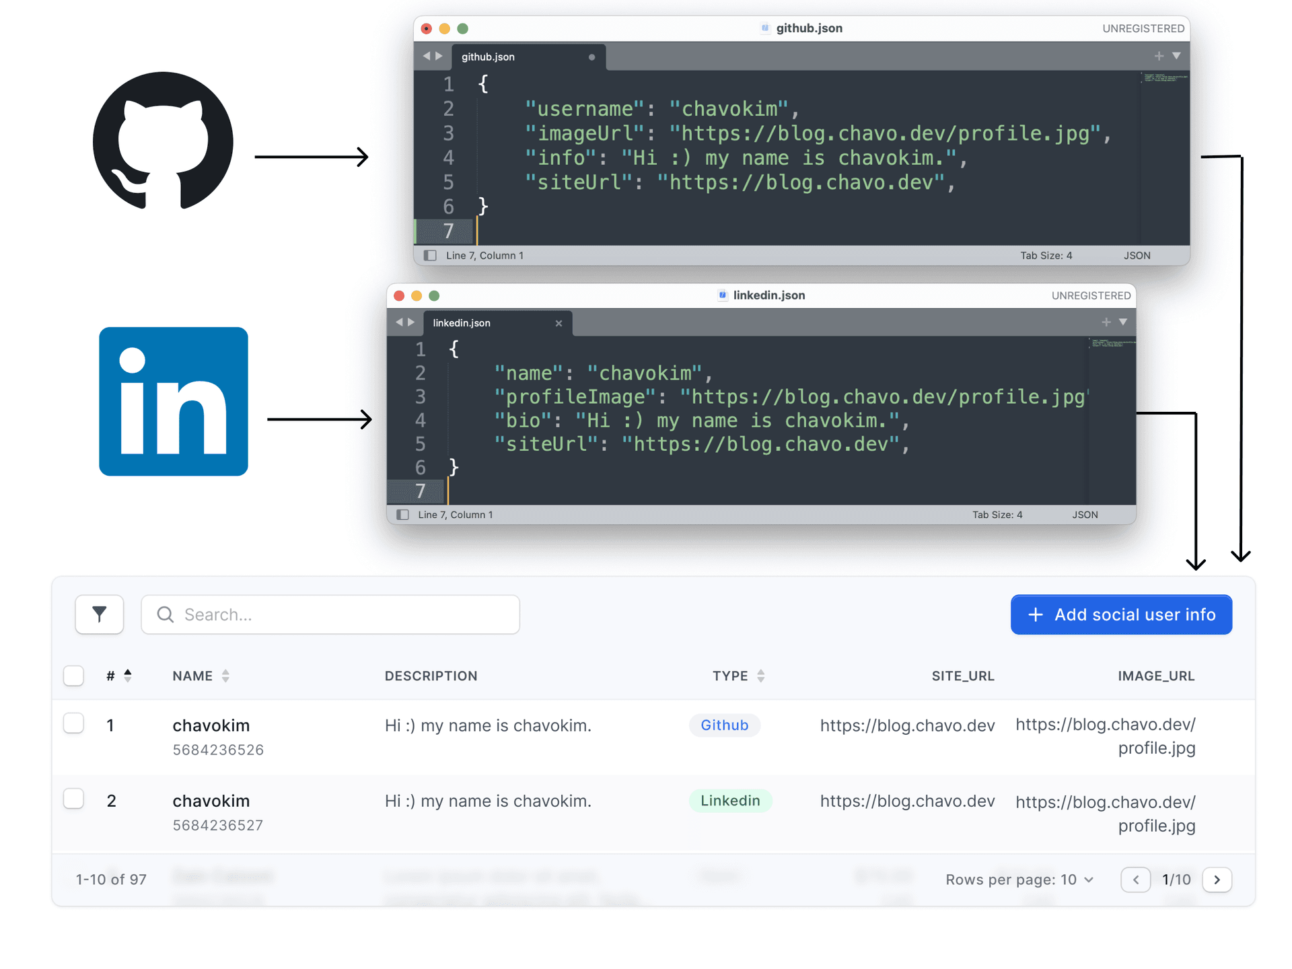
Task: Close the github.json window with red button
Action: tap(426, 28)
